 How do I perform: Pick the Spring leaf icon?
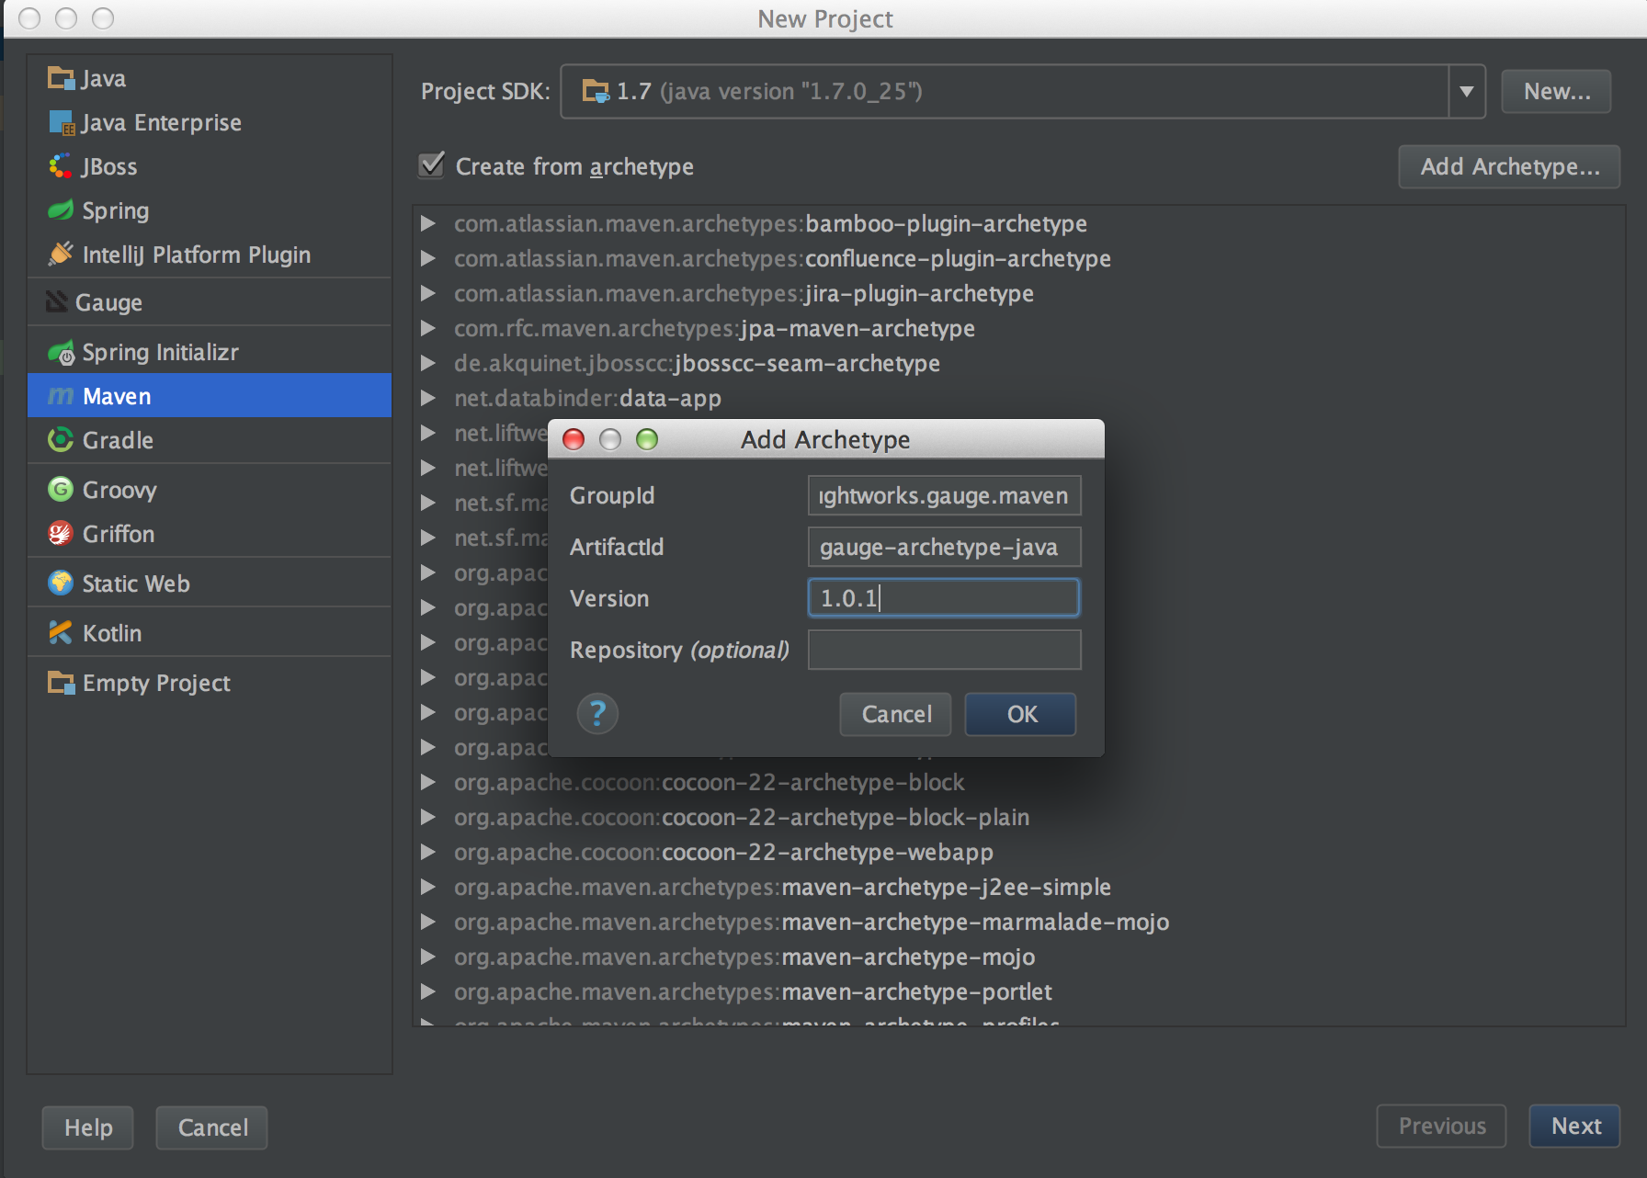point(61,210)
